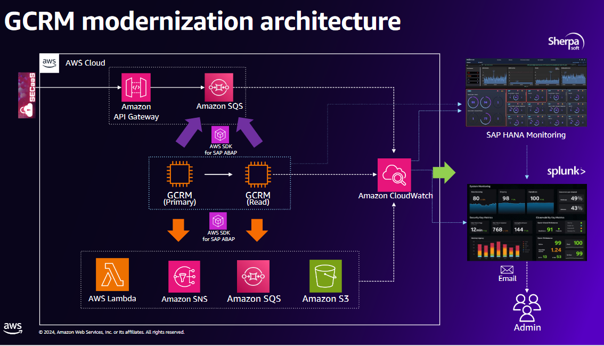Click the splunk> logo text

point(566,171)
